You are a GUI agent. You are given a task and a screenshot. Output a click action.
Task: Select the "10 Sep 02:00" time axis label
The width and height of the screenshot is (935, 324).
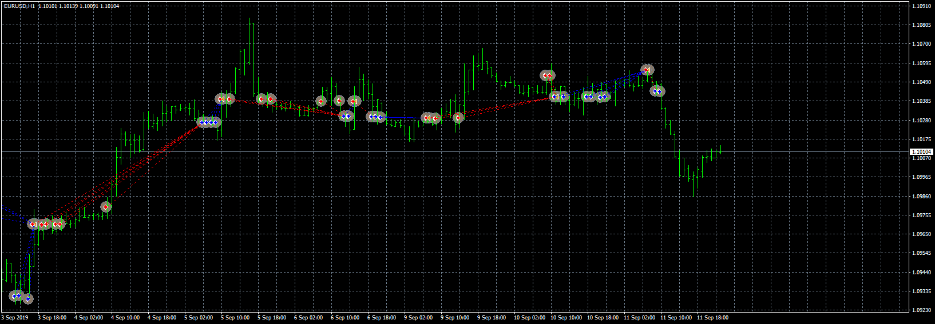coord(529,318)
